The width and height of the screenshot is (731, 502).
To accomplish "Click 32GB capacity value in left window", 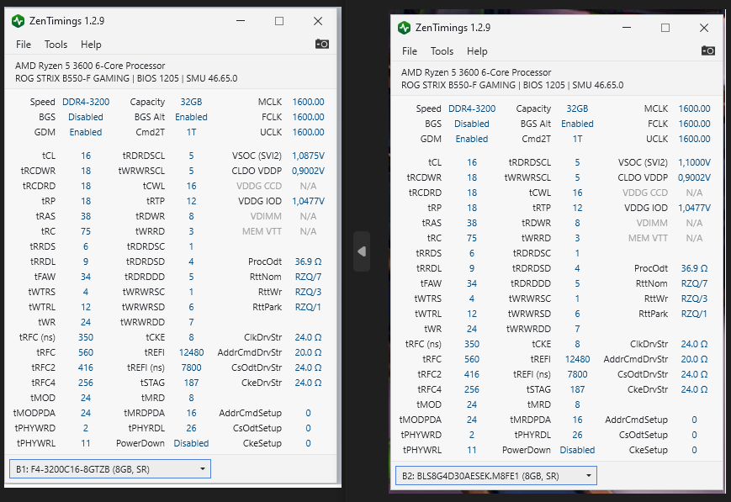I will (191, 102).
